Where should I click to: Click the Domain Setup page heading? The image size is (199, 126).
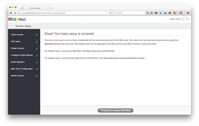tap(23, 26)
